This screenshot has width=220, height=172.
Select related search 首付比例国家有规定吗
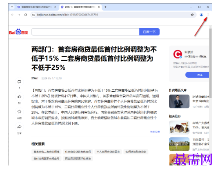(47, 159)
